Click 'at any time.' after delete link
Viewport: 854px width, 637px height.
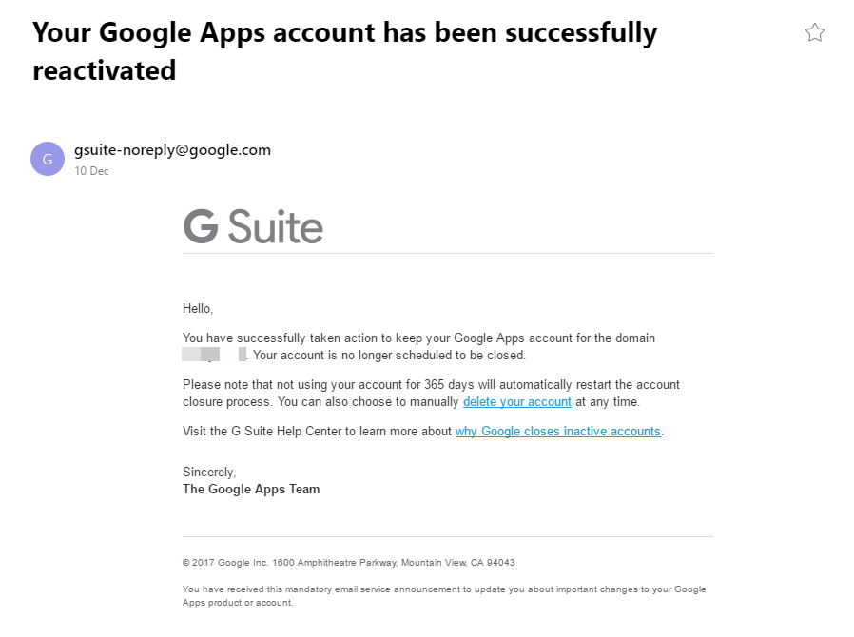pos(608,402)
